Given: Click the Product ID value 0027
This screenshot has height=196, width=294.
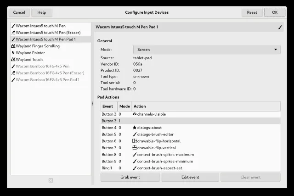Looking at the screenshot, I should (x=138, y=70).
